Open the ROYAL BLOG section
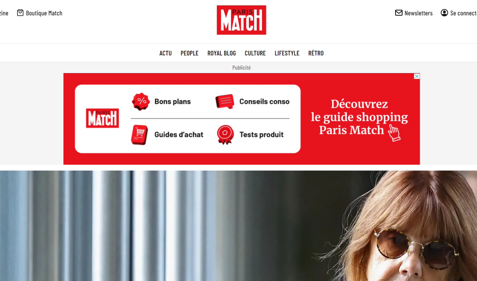Viewport: 477px width, 281px height. pyautogui.click(x=222, y=53)
